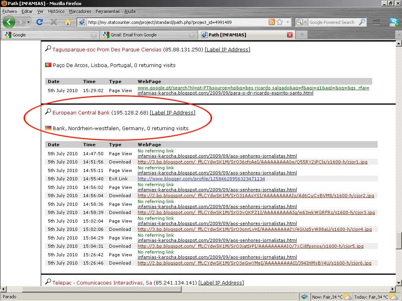
Task: Open the Ficheiro menu
Action: pos(10,11)
